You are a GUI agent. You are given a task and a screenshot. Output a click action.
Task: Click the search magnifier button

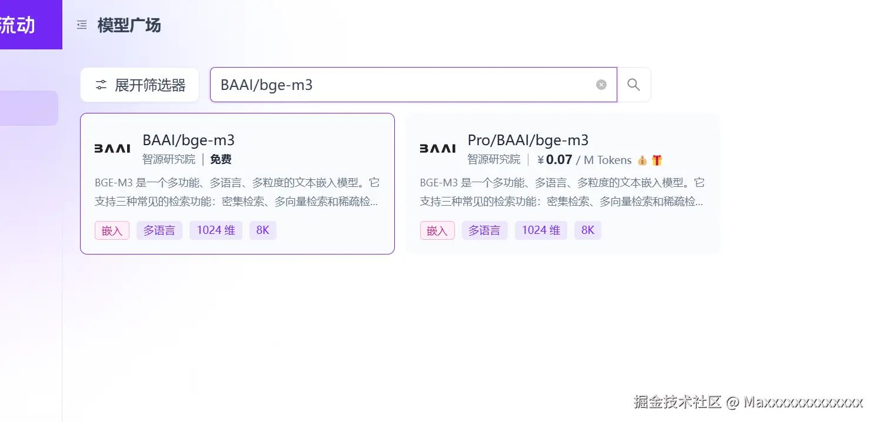634,85
